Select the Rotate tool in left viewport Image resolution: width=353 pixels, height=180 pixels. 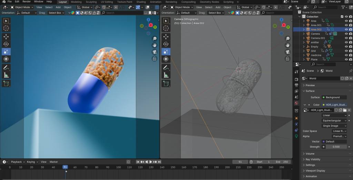click(6, 44)
